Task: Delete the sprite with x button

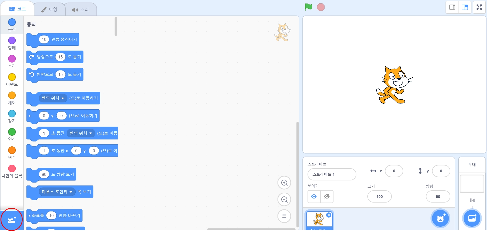Action: point(329,215)
